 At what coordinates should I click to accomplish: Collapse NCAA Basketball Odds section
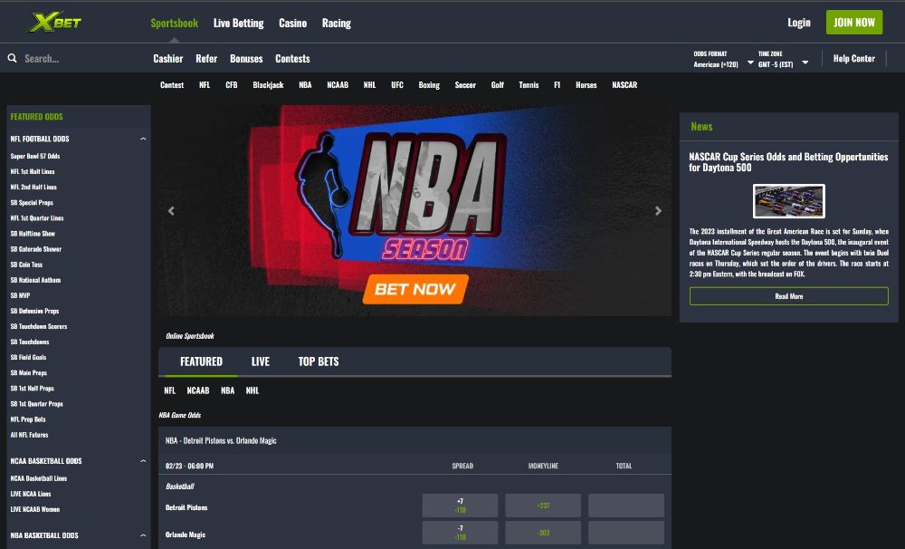[143, 460]
